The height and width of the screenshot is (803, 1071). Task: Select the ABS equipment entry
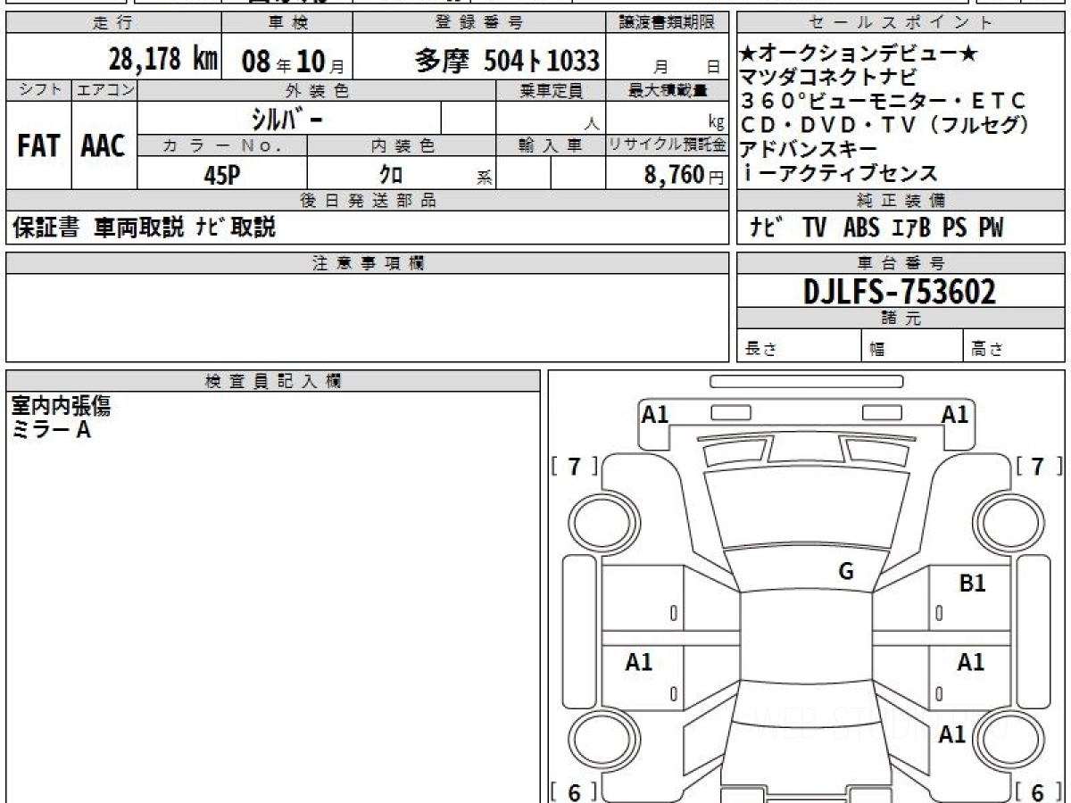860,228
